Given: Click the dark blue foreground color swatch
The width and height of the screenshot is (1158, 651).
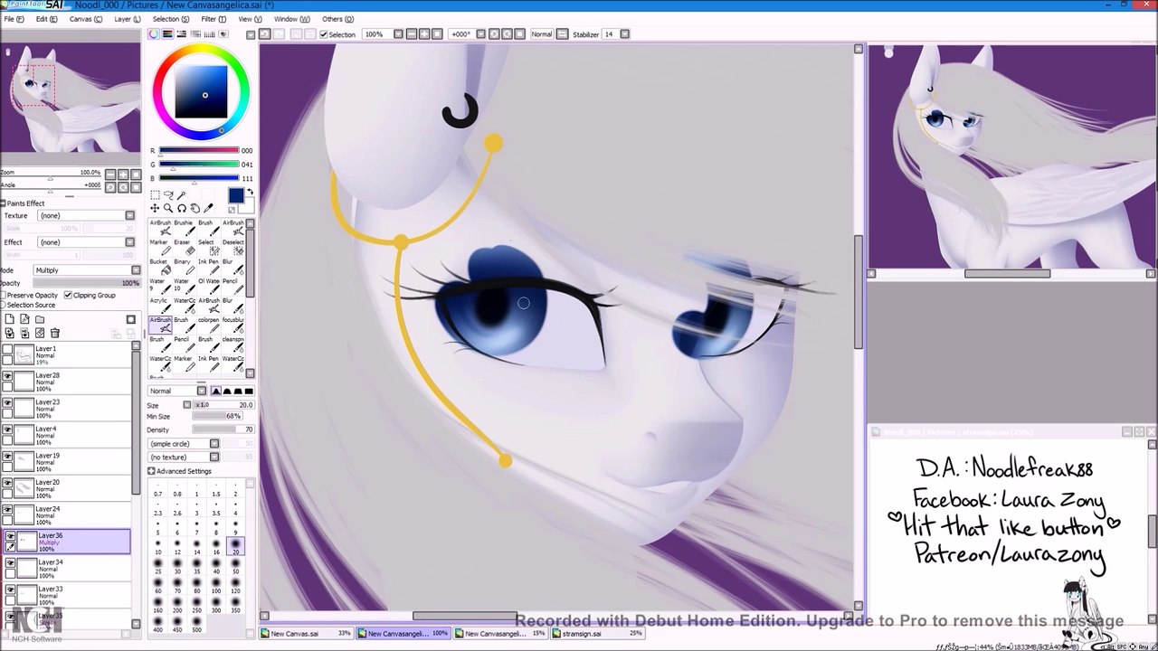Looking at the screenshot, I should point(235,196).
